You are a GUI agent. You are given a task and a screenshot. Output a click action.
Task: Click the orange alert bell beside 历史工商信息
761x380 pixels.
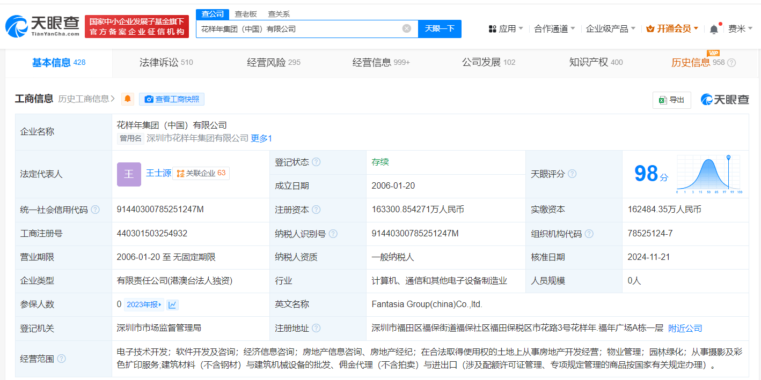click(128, 99)
